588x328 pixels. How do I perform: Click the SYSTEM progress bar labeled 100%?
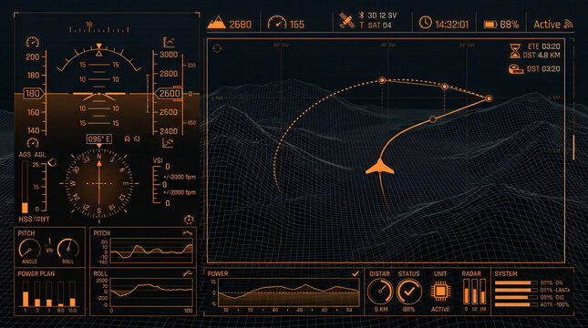tap(516, 304)
